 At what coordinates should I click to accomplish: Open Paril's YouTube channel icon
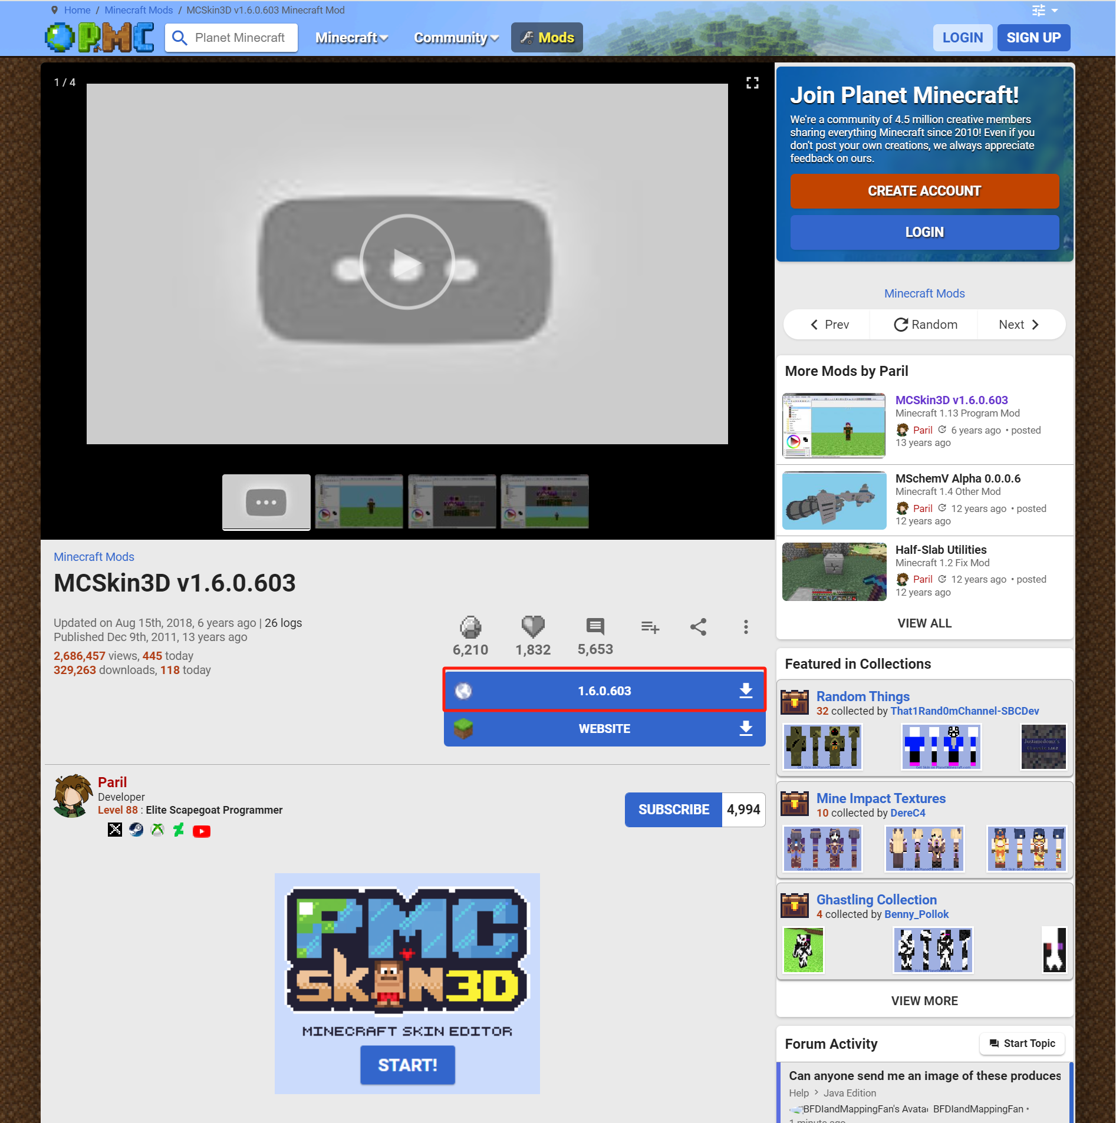pos(202,831)
